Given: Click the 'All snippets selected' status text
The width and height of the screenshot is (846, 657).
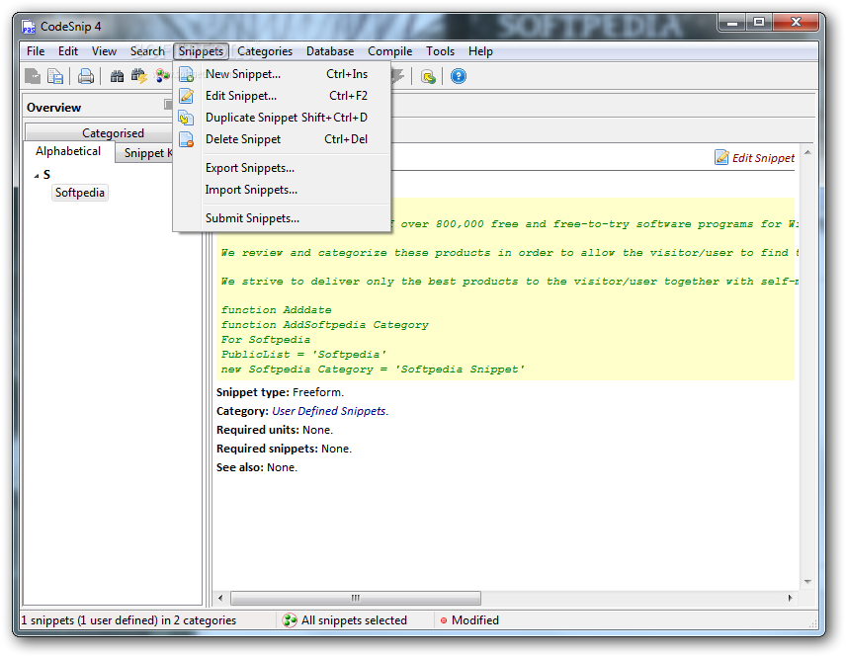Looking at the screenshot, I should click(354, 620).
